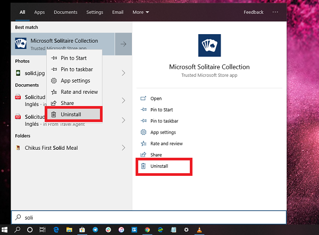
Task: Expand the More filter dropdown
Action: tap(140, 12)
